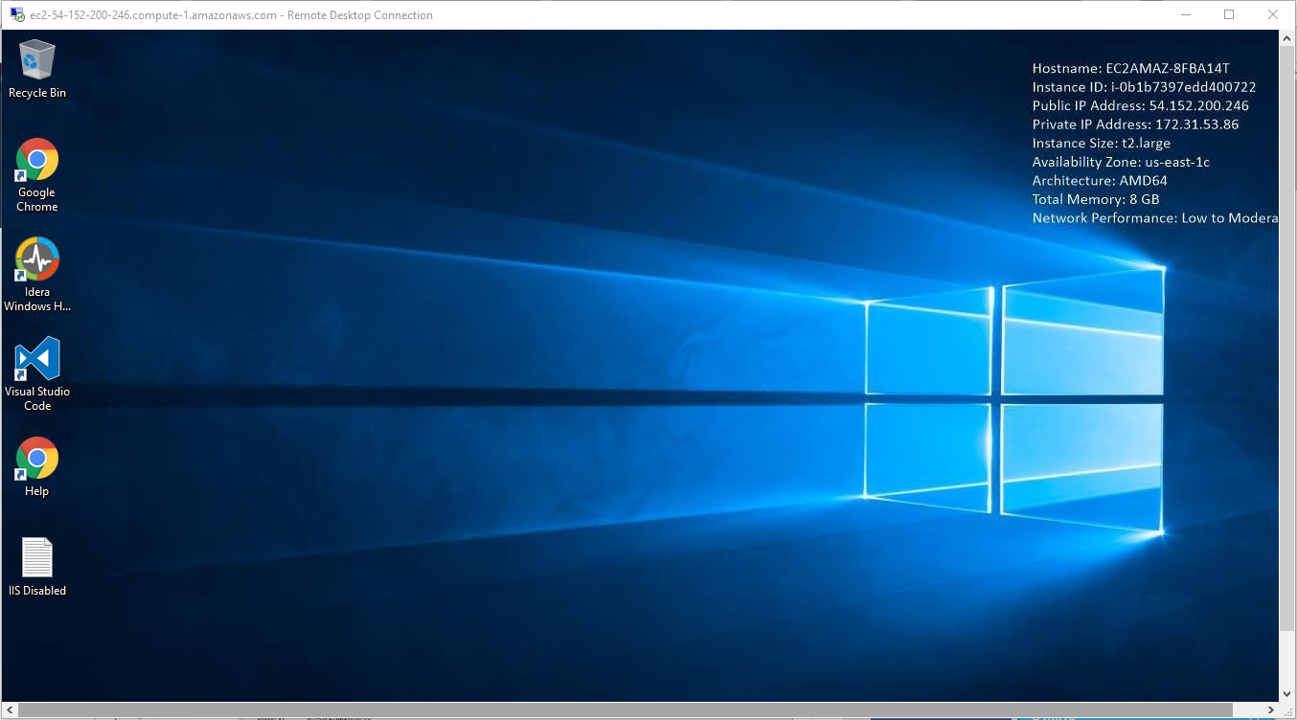
Task: Select the Google Chrome desktop shortcut
Action: pos(36,161)
